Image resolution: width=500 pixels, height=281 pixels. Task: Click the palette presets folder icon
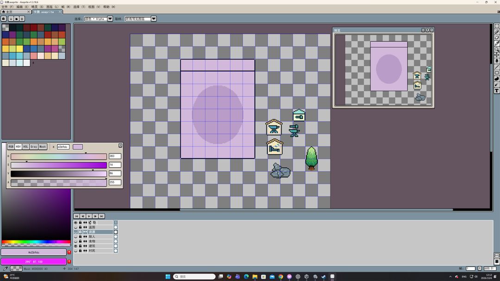[17, 19]
